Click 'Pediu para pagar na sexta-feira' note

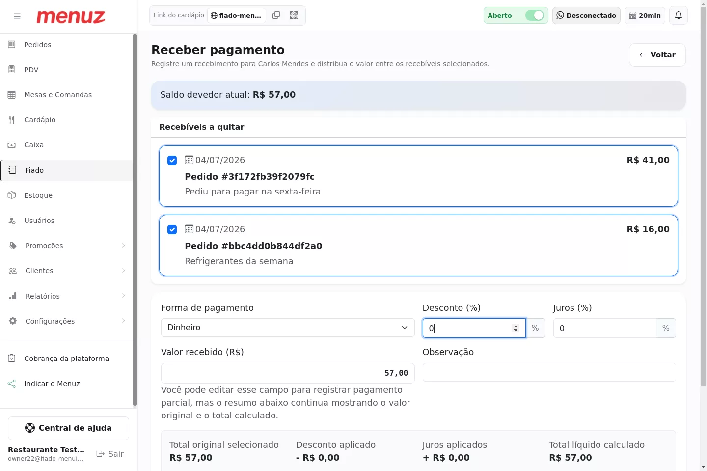tap(252, 192)
